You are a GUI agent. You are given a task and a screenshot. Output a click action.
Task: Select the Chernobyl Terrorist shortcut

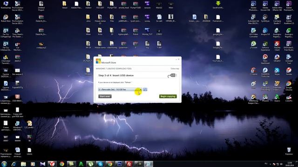tap(6, 59)
